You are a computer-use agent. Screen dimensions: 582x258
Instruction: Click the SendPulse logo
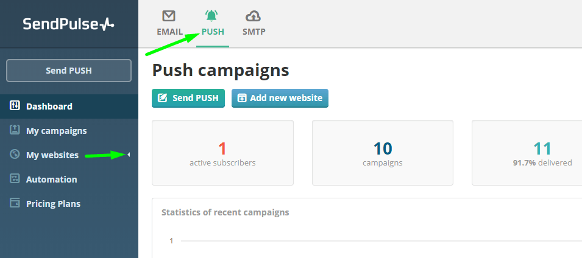69,24
